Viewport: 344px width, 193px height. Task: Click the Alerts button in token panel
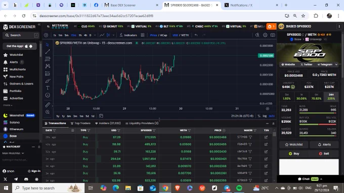(324, 144)
